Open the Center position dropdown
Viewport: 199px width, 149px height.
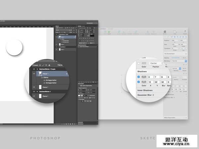[157, 63]
